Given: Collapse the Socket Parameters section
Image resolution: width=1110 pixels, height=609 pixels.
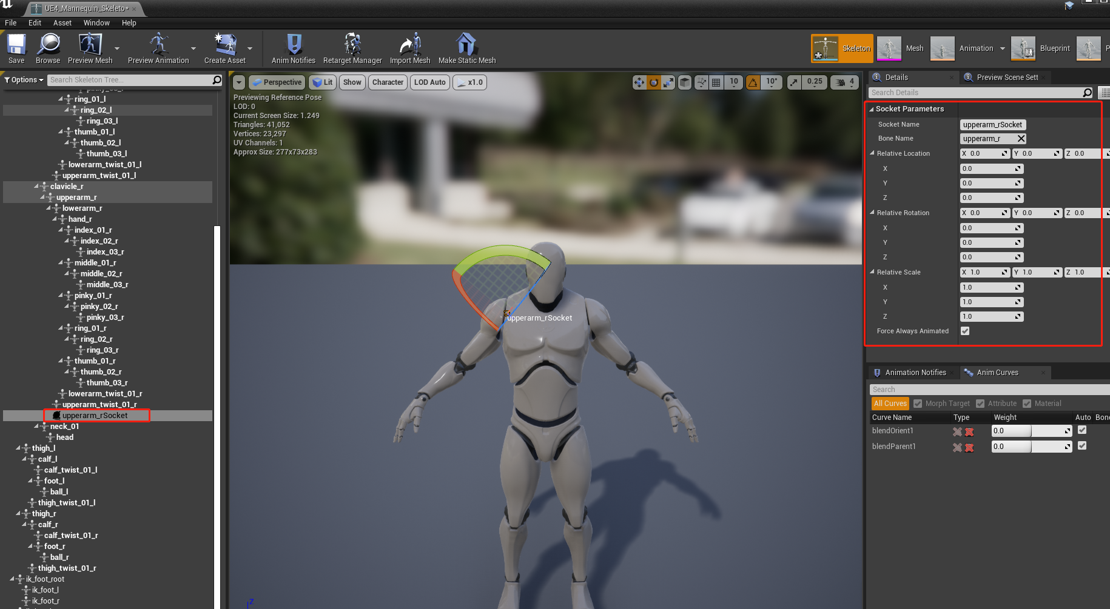Looking at the screenshot, I should (x=872, y=109).
